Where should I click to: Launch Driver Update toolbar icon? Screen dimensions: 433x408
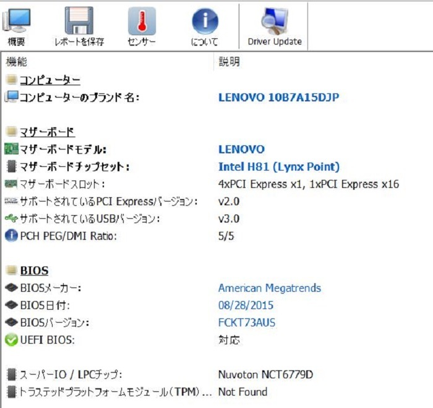275,21
